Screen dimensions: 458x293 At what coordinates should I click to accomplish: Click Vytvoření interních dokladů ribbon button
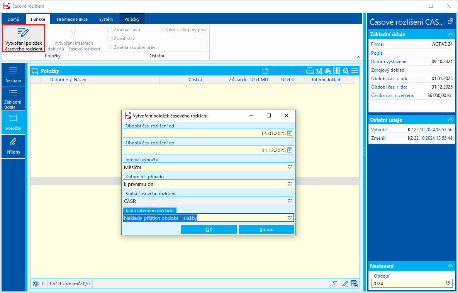[74, 39]
